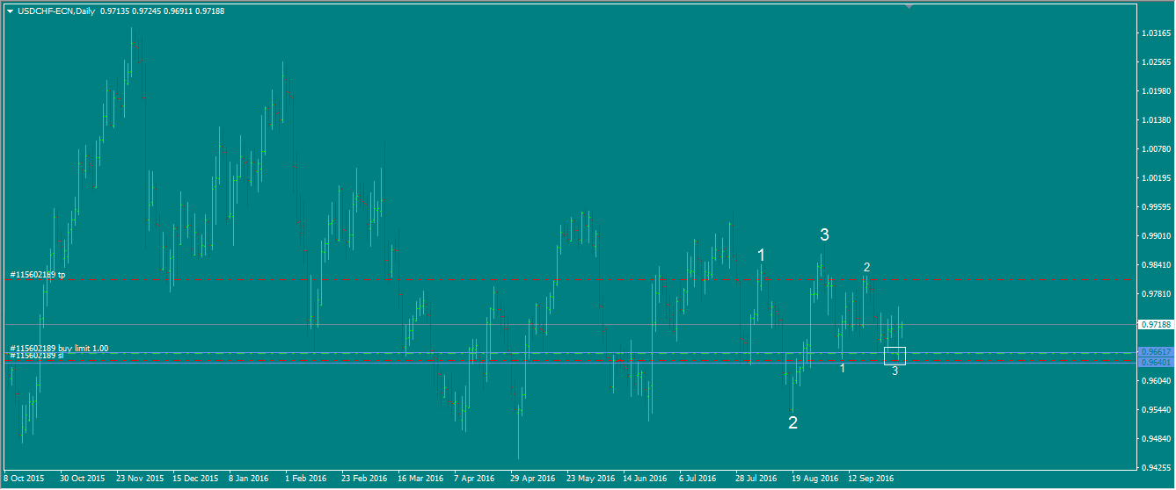
Task: Click the 0.98410 price scale label
Action: tap(1156, 265)
